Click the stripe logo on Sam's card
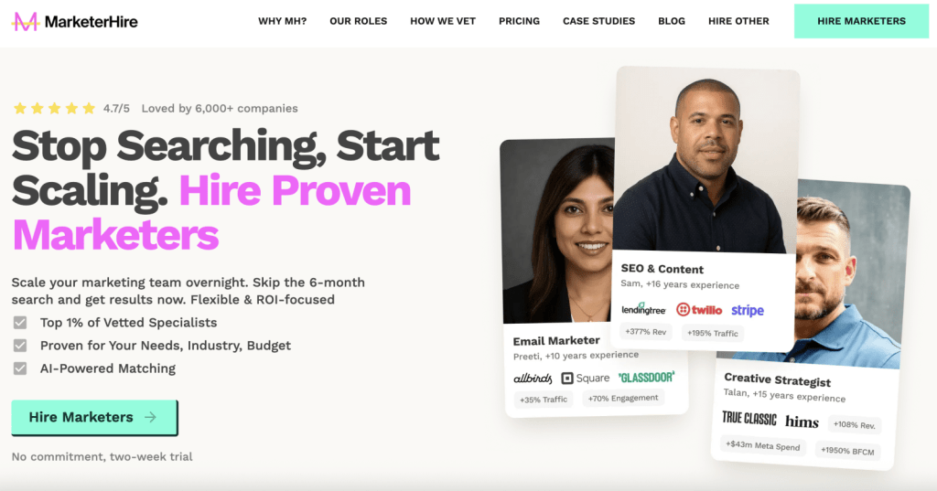The image size is (937, 491). [748, 311]
